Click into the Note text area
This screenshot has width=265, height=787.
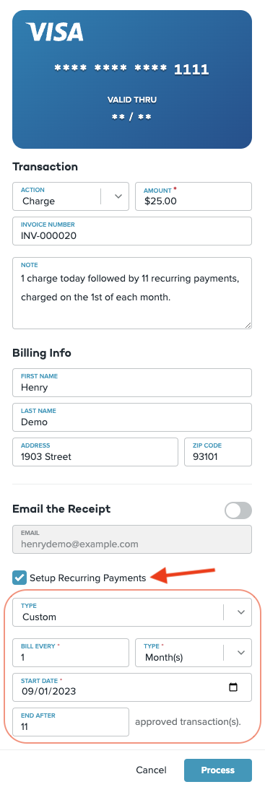click(x=132, y=293)
